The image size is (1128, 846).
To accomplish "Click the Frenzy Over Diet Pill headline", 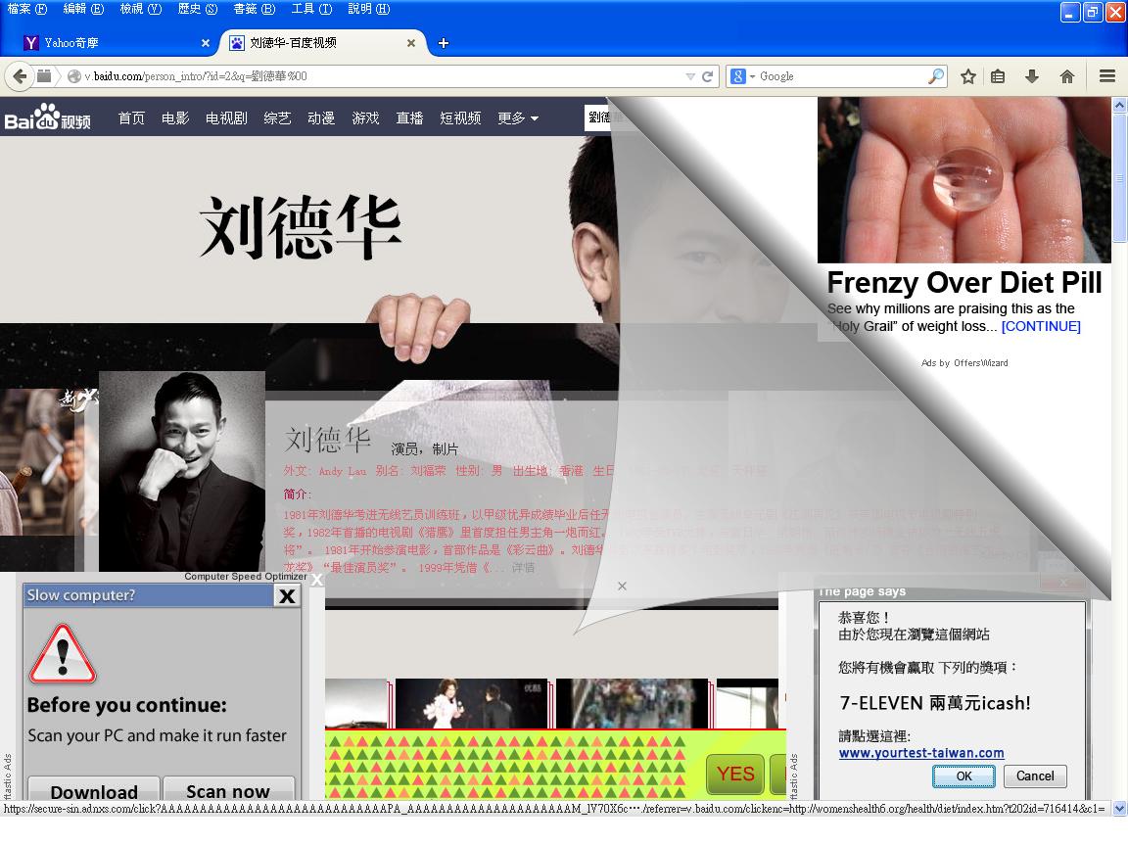I will tap(963, 283).
